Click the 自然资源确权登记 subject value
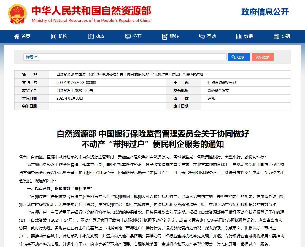This screenshot has width=305, height=247. (222, 83)
